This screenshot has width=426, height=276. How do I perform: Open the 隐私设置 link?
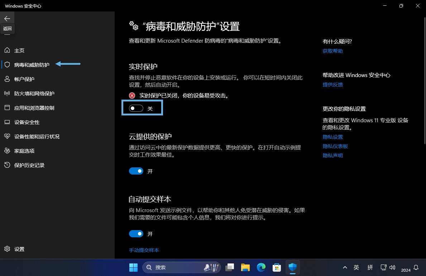click(332, 137)
